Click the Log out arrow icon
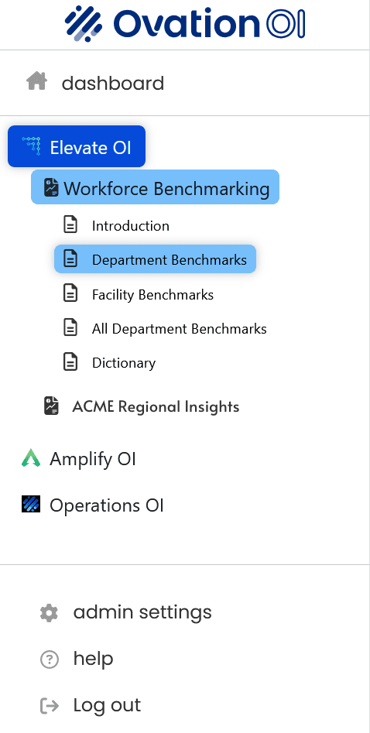The width and height of the screenshot is (370, 733). 50,705
